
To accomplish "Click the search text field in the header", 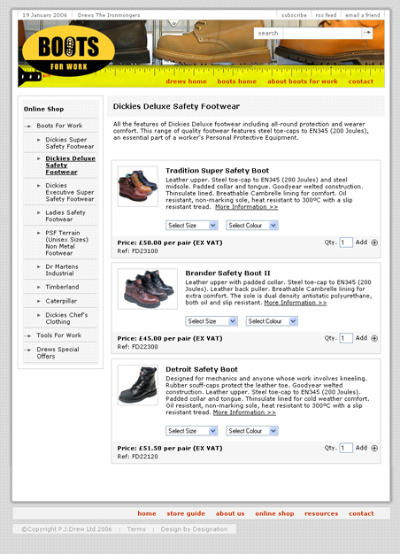I will coord(322,34).
